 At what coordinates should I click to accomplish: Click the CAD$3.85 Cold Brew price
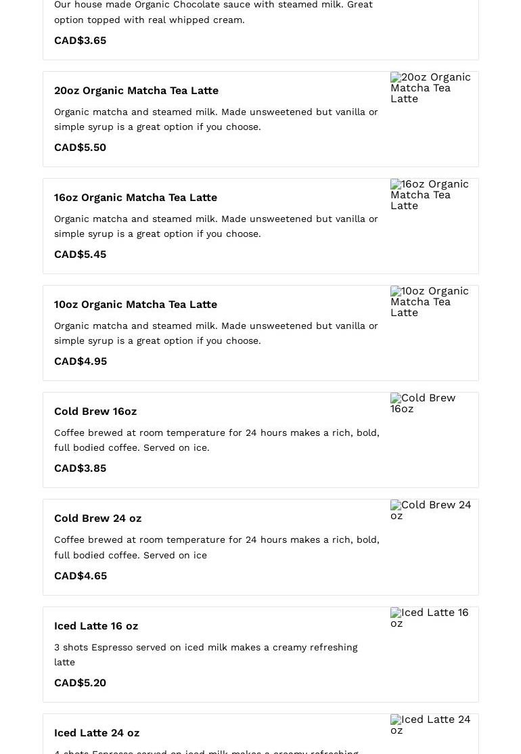pos(80,468)
